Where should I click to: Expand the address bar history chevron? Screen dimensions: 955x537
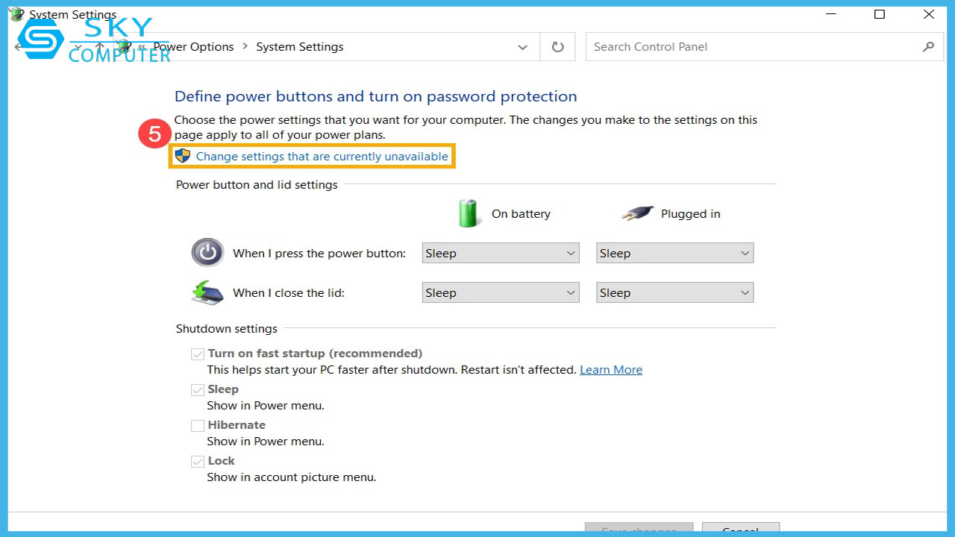[522, 47]
